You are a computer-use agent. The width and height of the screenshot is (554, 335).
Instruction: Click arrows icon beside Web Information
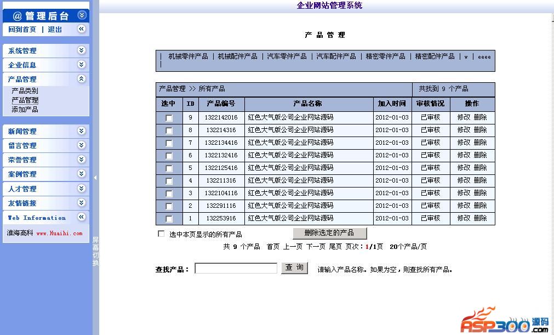tap(82, 217)
